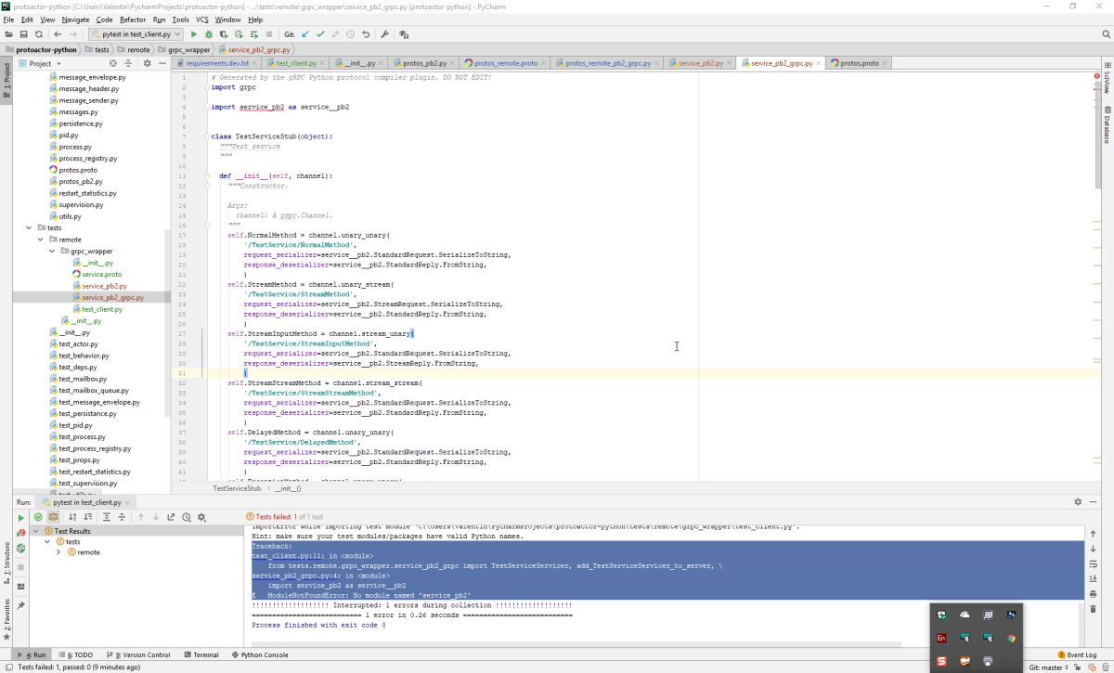
Task: Start debugging with the bug icon
Action: click(x=209, y=34)
